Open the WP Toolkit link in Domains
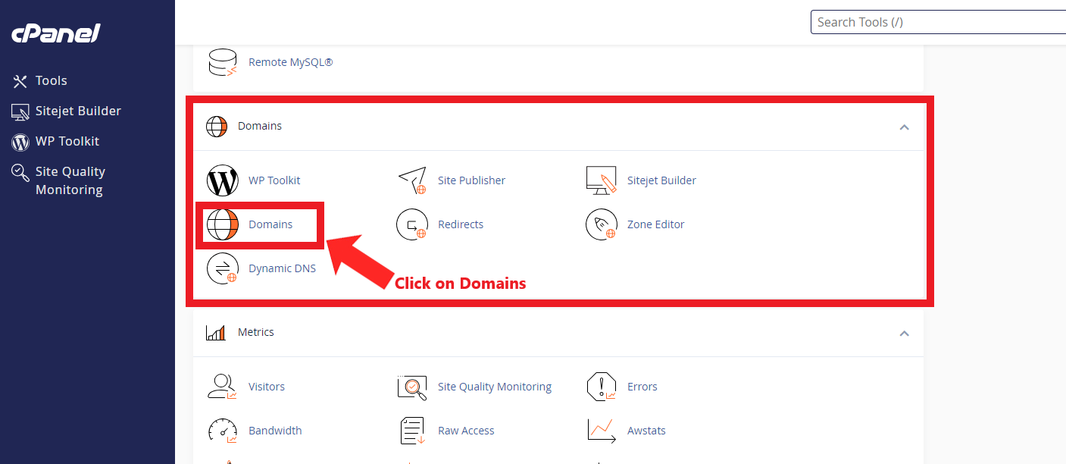This screenshot has width=1066, height=464. point(274,180)
